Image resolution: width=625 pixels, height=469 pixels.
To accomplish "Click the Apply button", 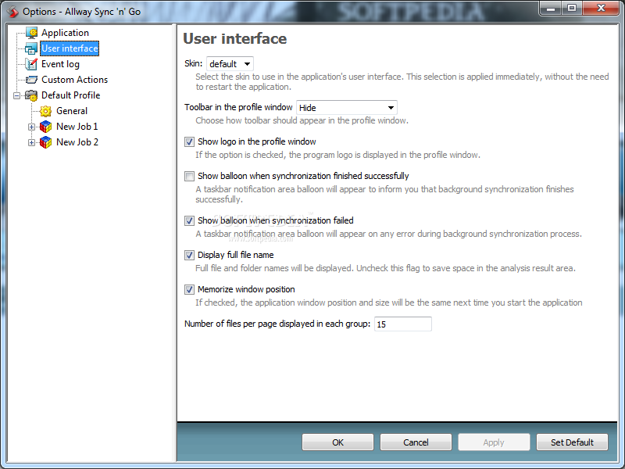I will coord(494,442).
